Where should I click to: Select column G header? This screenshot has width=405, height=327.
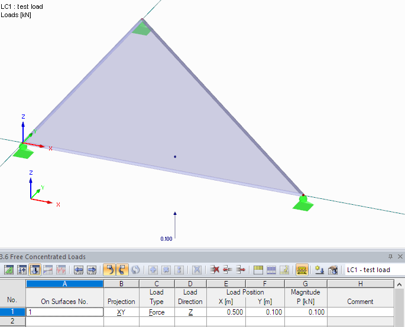tap(306, 284)
